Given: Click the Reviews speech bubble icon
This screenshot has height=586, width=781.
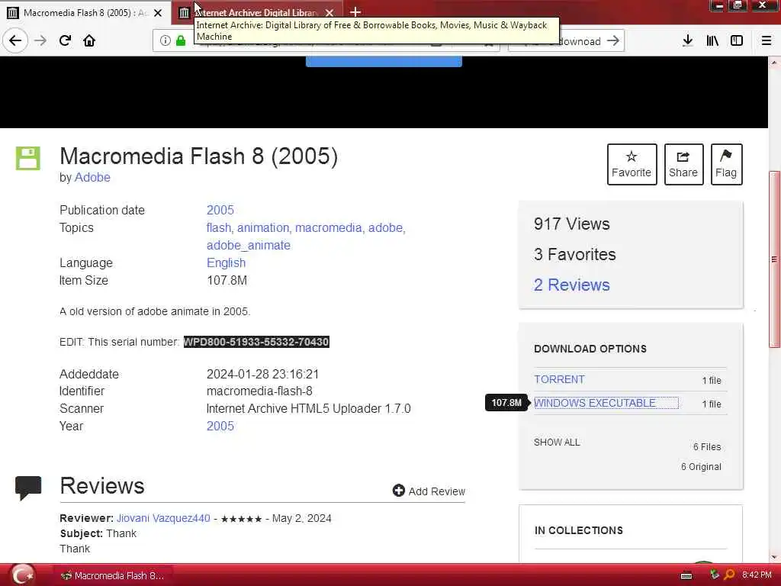Looking at the screenshot, I should (28, 488).
